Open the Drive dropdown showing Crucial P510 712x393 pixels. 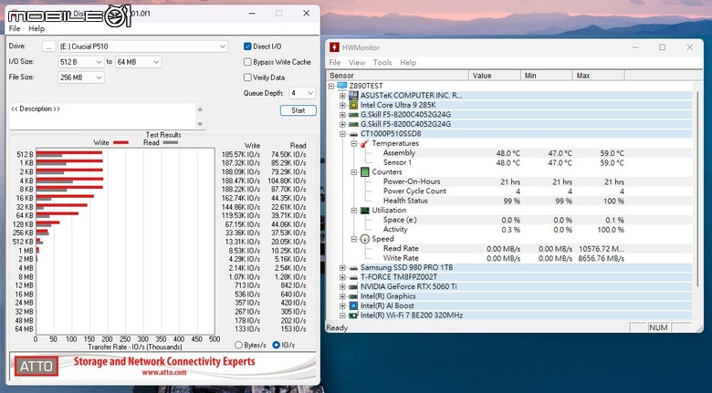[x=142, y=47]
